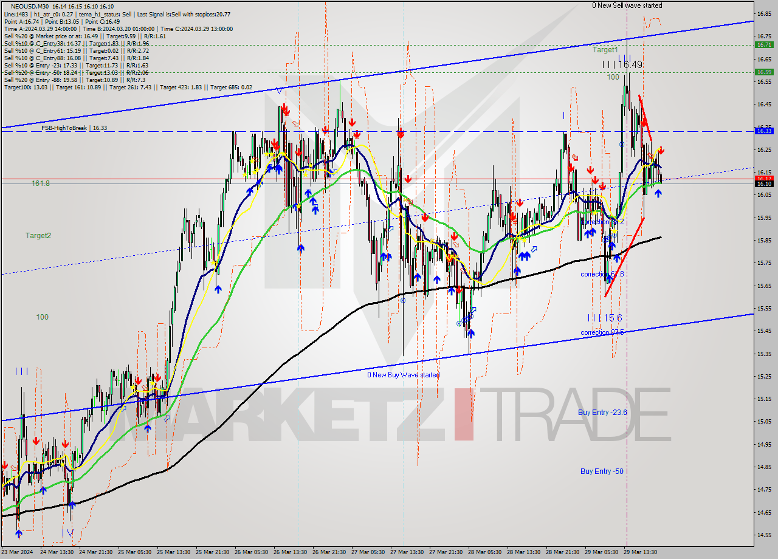Click '0 New Sell wave started' label

(627, 5)
